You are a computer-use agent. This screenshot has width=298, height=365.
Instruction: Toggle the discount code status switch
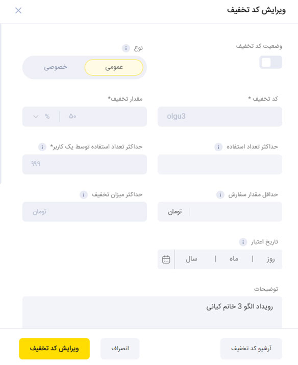[270, 63]
